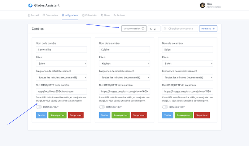Click the Gladys Assistant logo icon
Image resolution: width=249 pixels, height=146 pixels.
click(30, 5)
